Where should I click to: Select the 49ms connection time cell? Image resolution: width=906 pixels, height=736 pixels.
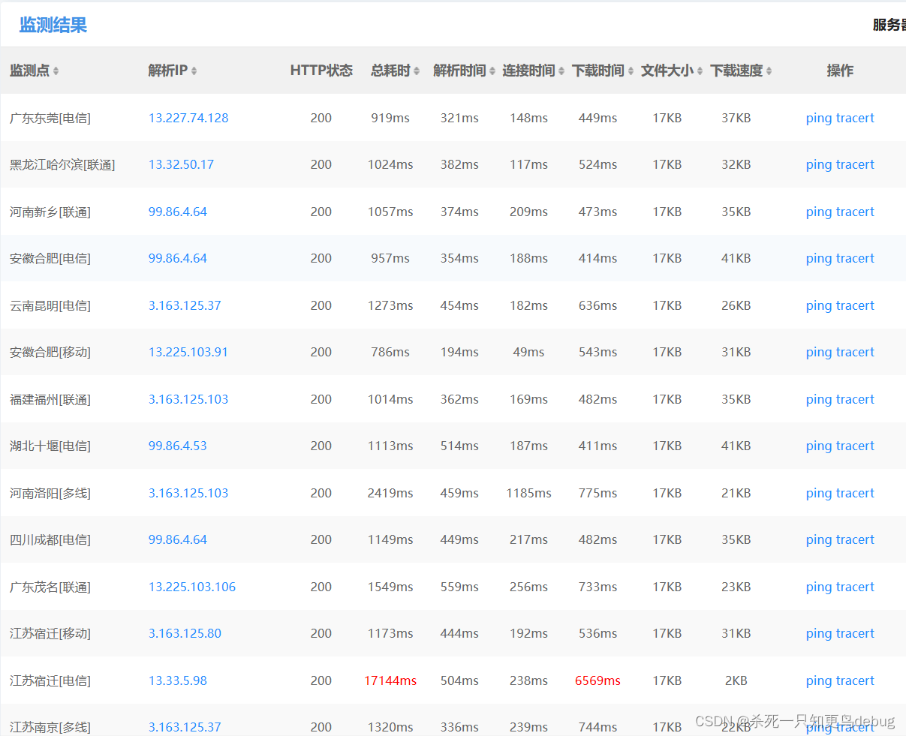coord(528,352)
